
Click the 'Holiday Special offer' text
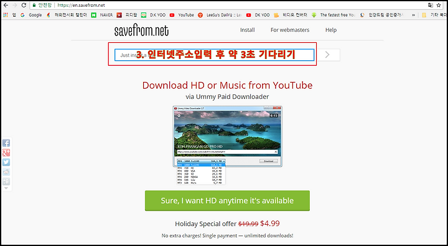[206, 224]
